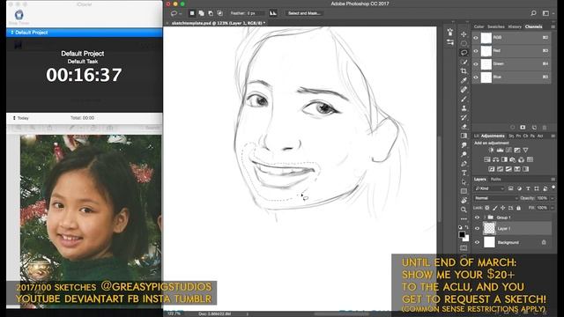Click the white background color swatch
This screenshot has height=317, width=564.
[466, 238]
